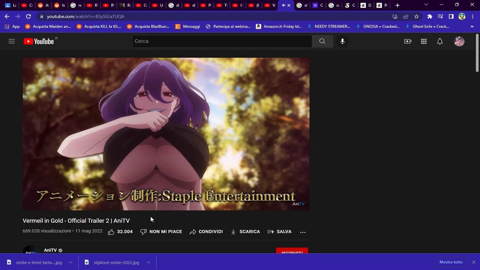The height and width of the screenshot is (270, 480).
Task: Reload the page
Action: click(x=28, y=16)
